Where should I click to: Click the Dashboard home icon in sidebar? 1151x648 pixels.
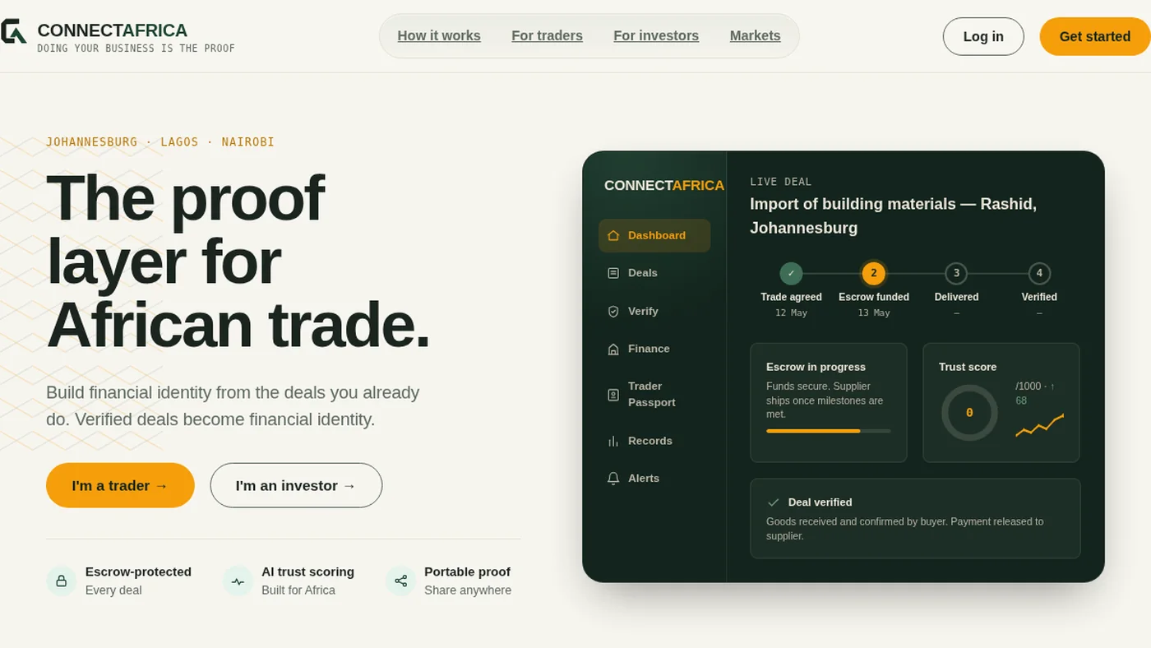613,235
